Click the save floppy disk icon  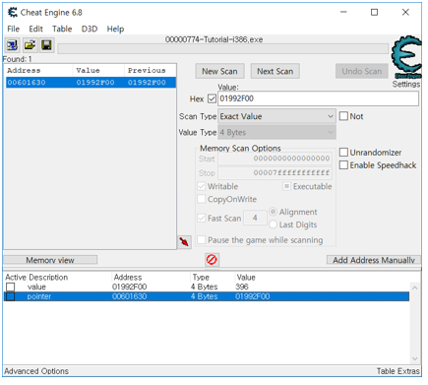pos(46,45)
